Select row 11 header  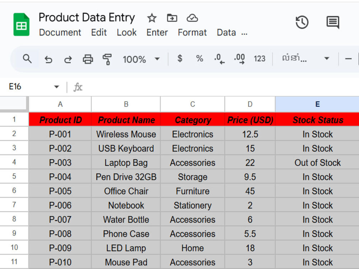pyautogui.click(x=14, y=261)
